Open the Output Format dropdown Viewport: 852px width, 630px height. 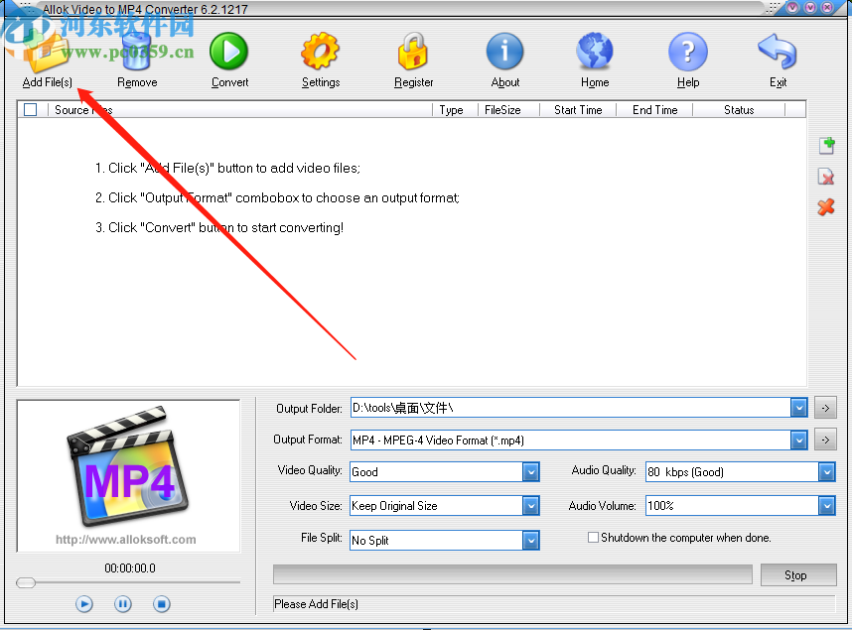pyautogui.click(x=799, y=440)
